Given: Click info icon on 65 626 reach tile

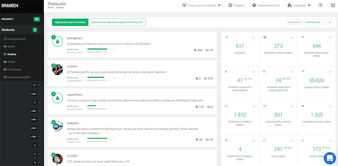Looking at the screenshot, I should click(x=330, y=72).
